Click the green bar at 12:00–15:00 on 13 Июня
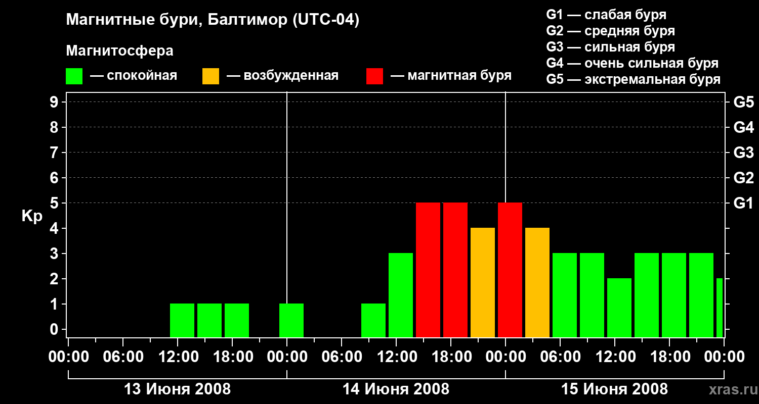Screen dimensions: 759x404 [x=182, y=320]
